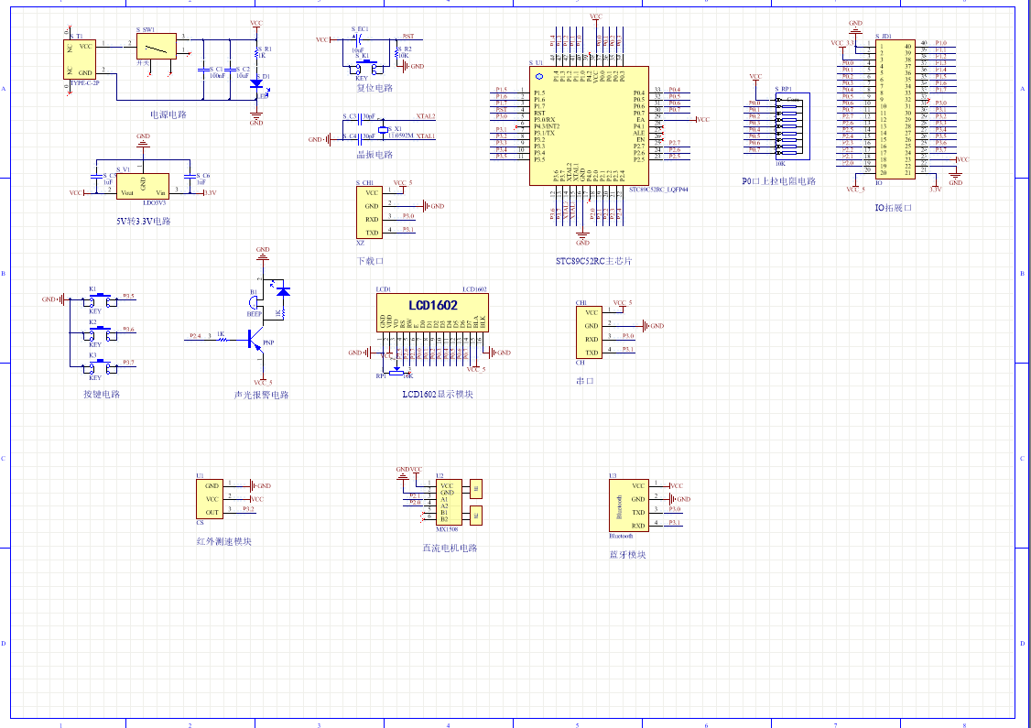This screenshot has width=1031, height=728.
Task: Click the 电源电路 title label
Action: [x=168, y=115]
